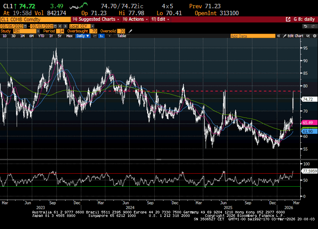The width and height of the screenshot is (318, 229).
Task: Select the Max time range
Action: tap(70, 36)
